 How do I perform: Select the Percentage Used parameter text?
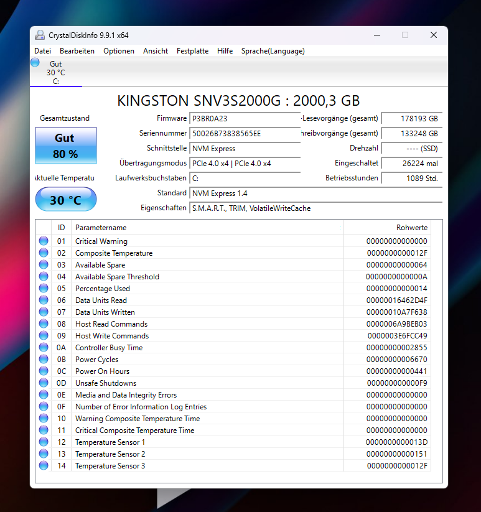click(103, 289)
